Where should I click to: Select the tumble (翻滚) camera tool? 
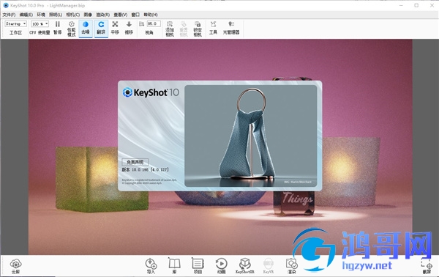(101, 28)
